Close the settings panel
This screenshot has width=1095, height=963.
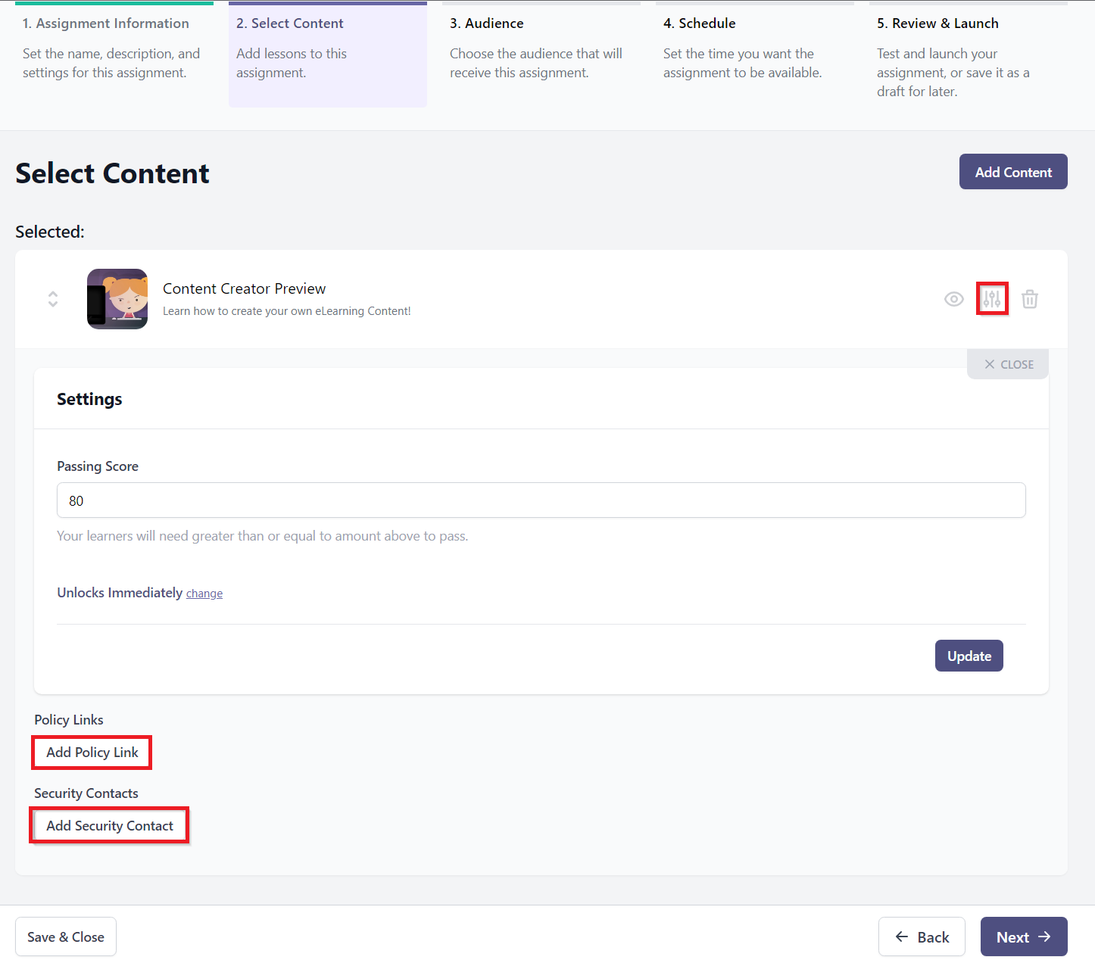(1008, 364)
